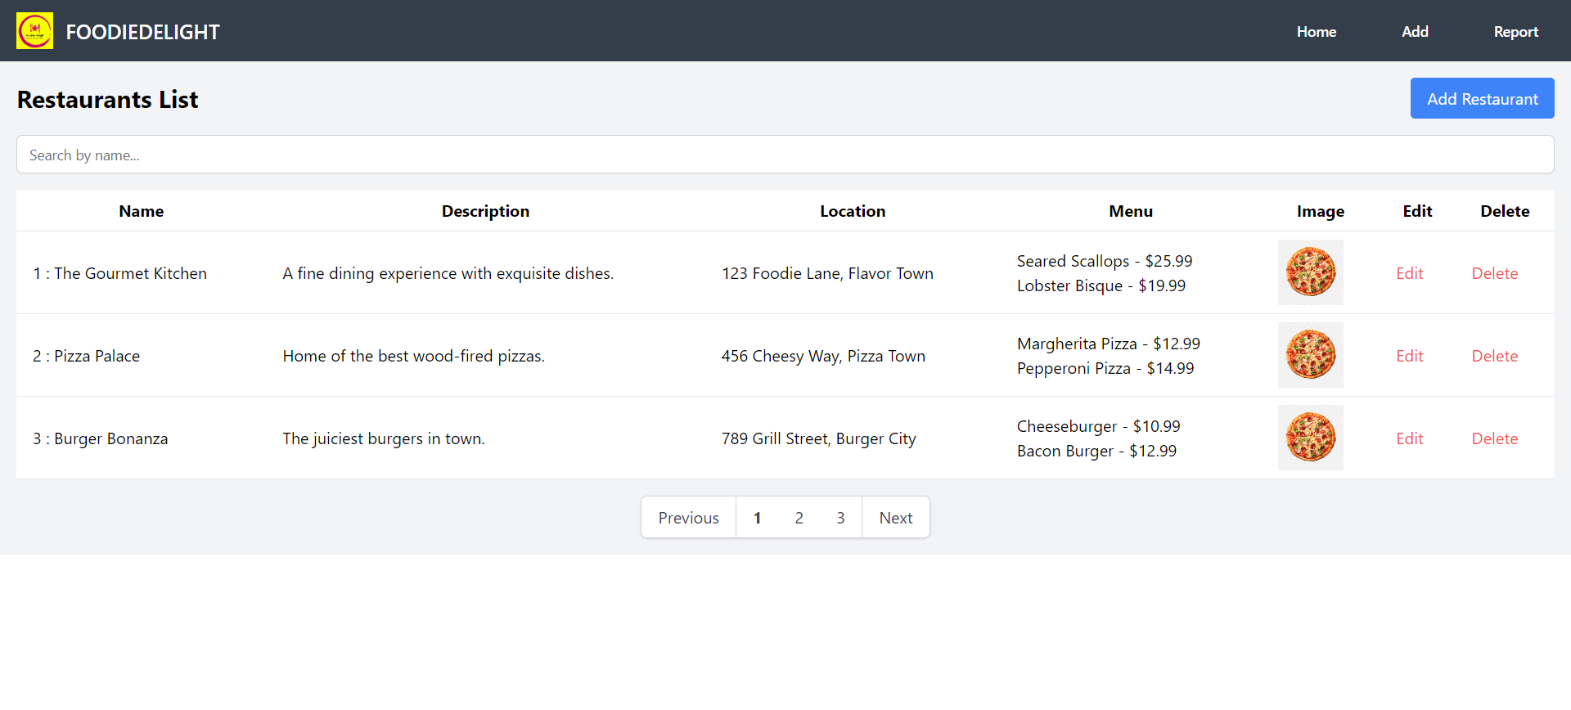Screen dimensions: 1571x710
Task: Delete the Pizza Palace entry
Action: click(x=1495, y=356)
